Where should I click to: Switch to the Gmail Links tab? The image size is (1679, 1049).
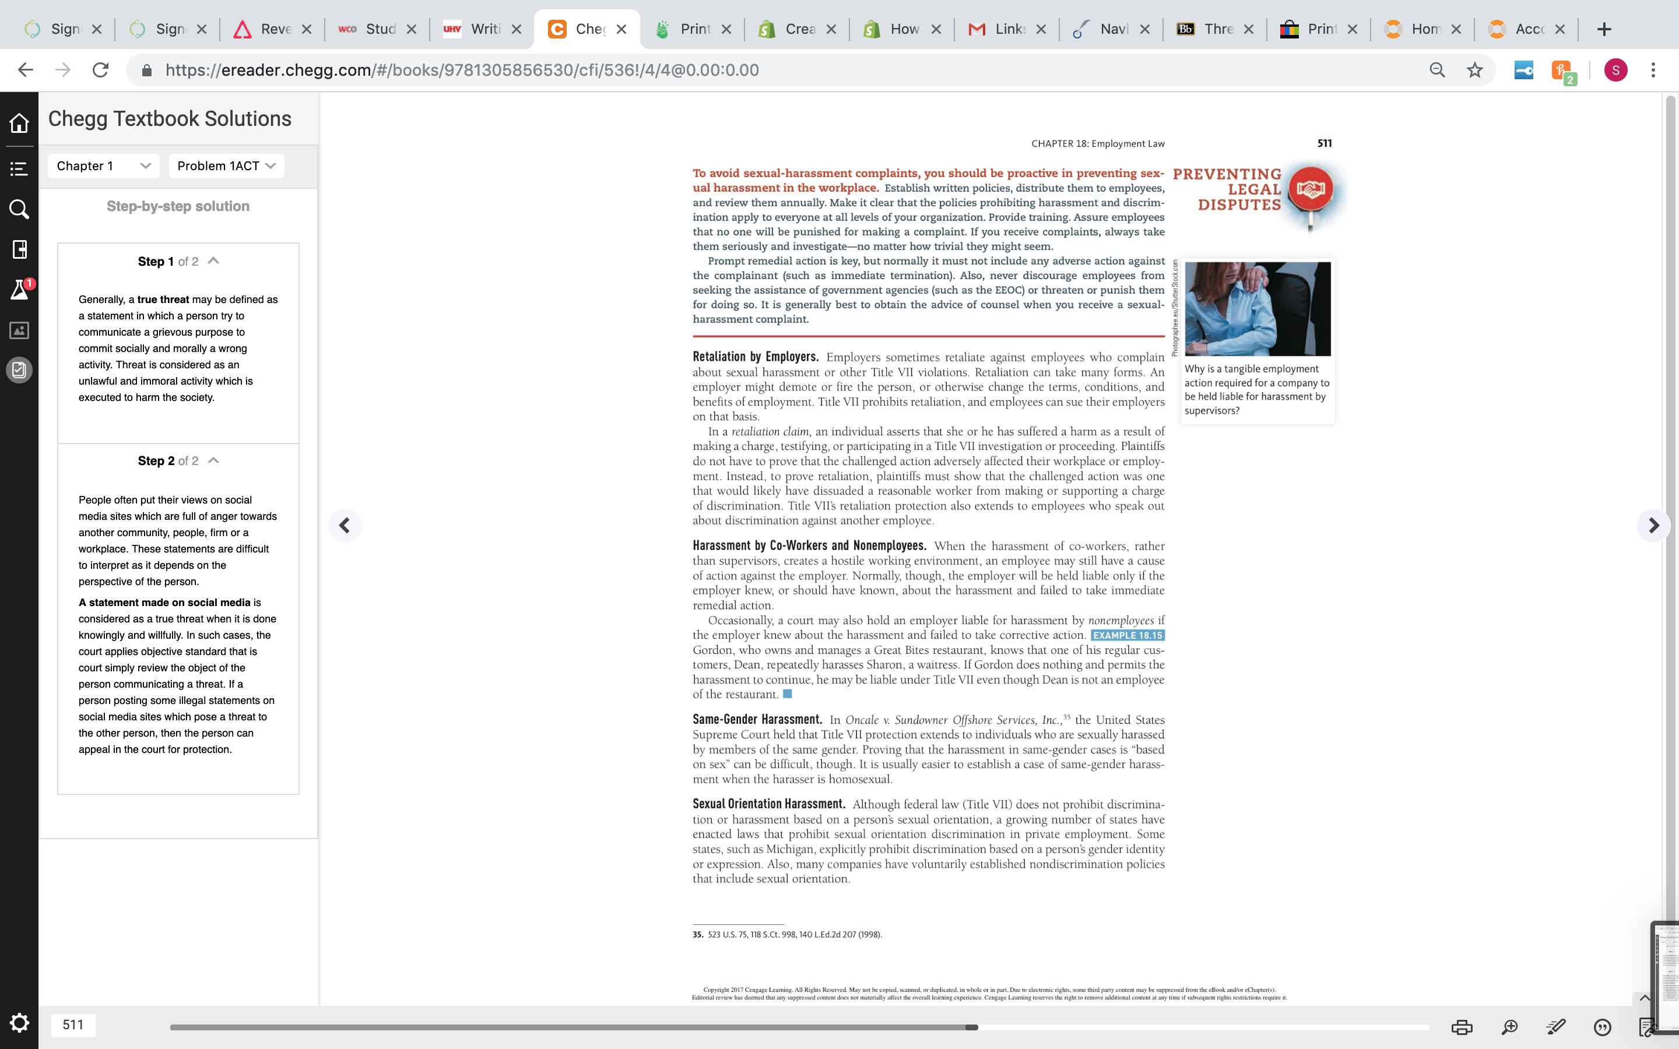[1007, 29]
